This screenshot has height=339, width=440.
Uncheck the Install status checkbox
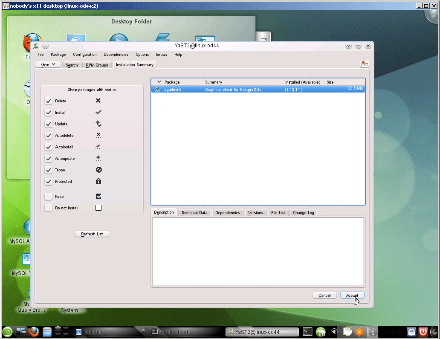click(49, 112)
